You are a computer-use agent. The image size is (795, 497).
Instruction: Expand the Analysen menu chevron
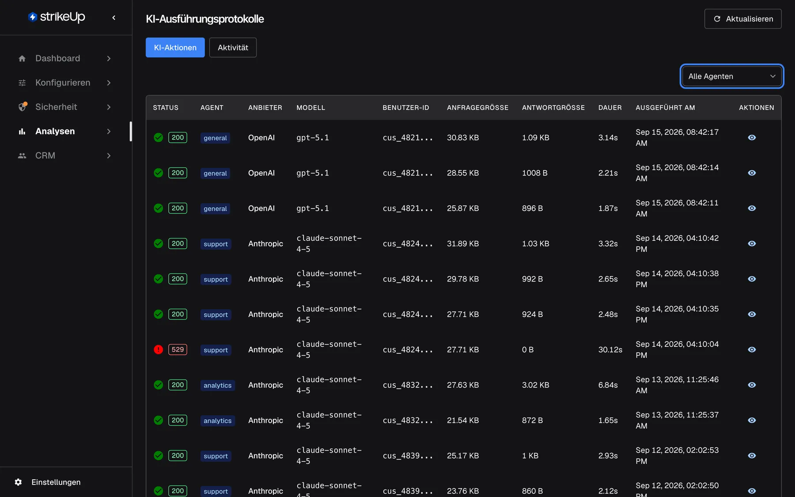(x=109, y=131)
